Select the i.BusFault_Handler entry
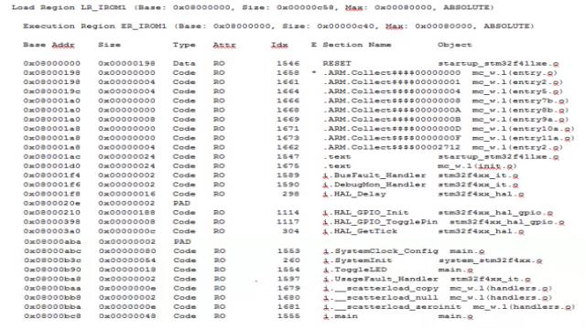This screenshot has height=329, width=586. point(374,175)
